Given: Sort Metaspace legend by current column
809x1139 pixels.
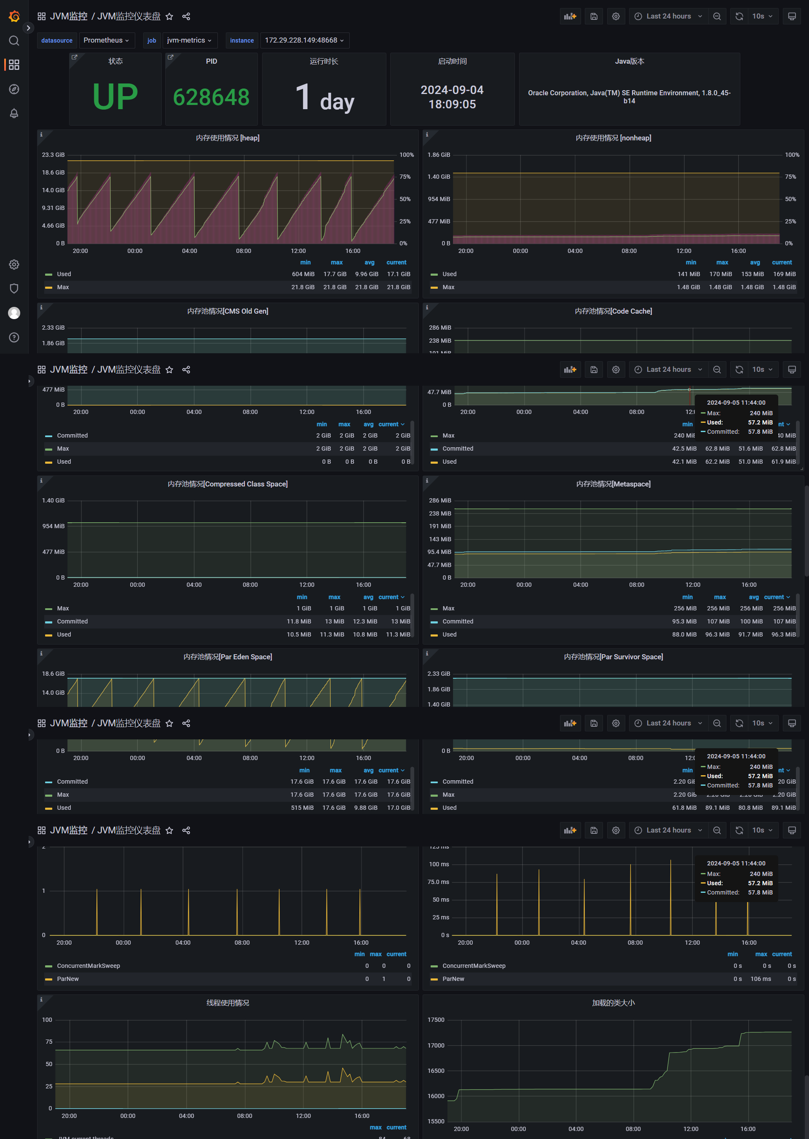Looking at the screenshot, I should tap(777, 597).
